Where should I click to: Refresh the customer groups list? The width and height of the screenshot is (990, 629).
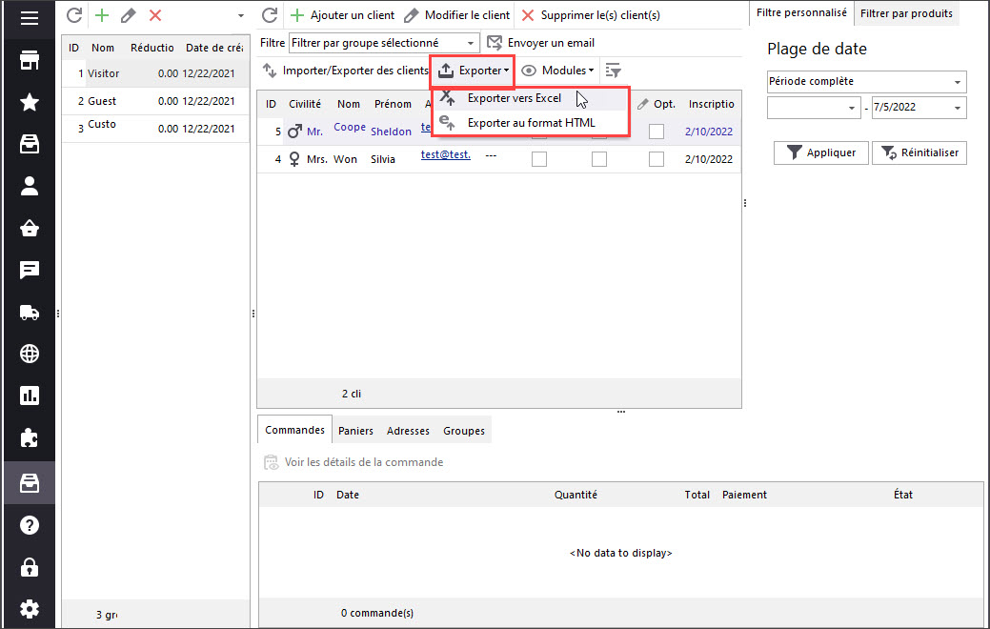[x=74, y=15]
